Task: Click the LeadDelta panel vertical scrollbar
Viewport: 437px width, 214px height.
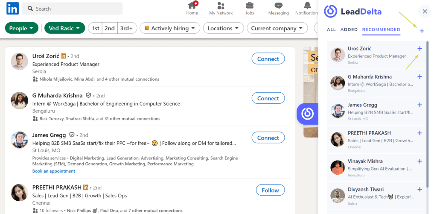Action: pyautogui.click(x=427, y=114)
